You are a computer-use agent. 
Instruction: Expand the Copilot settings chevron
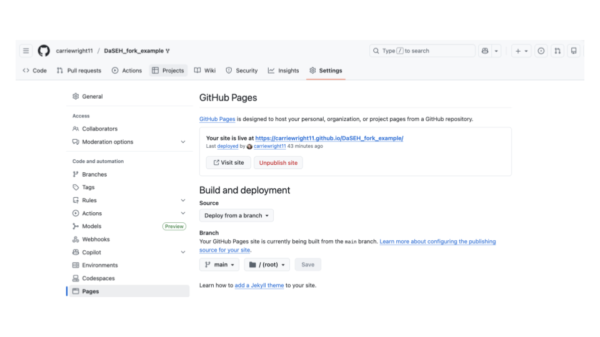pyautogui.click(x=183, y=252)
